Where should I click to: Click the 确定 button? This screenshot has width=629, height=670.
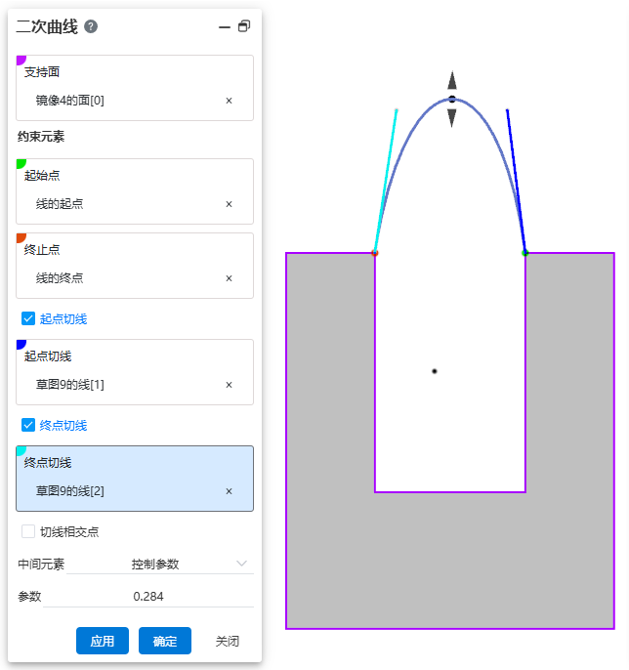tap(165, 642)
